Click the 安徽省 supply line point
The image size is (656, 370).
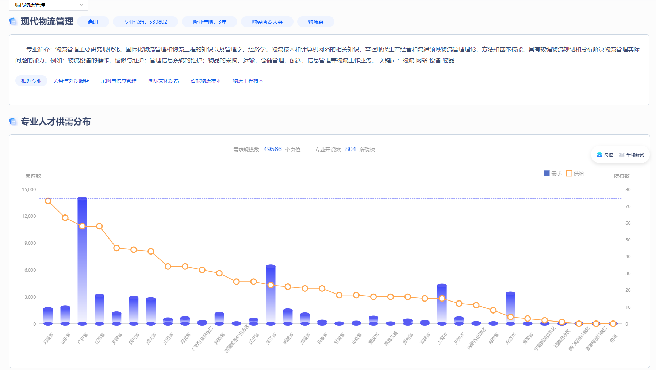tap(116, 248)
